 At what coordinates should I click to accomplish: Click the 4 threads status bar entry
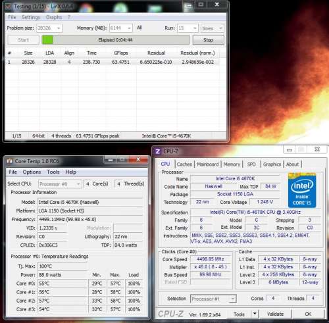click(x=61, y=136)
